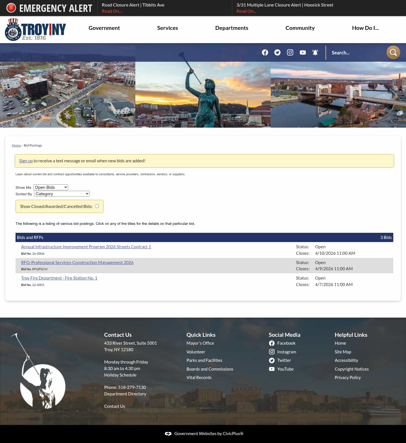
Task: Click the Troy NY Est. 1816 logo
Action: coord(36,30)
